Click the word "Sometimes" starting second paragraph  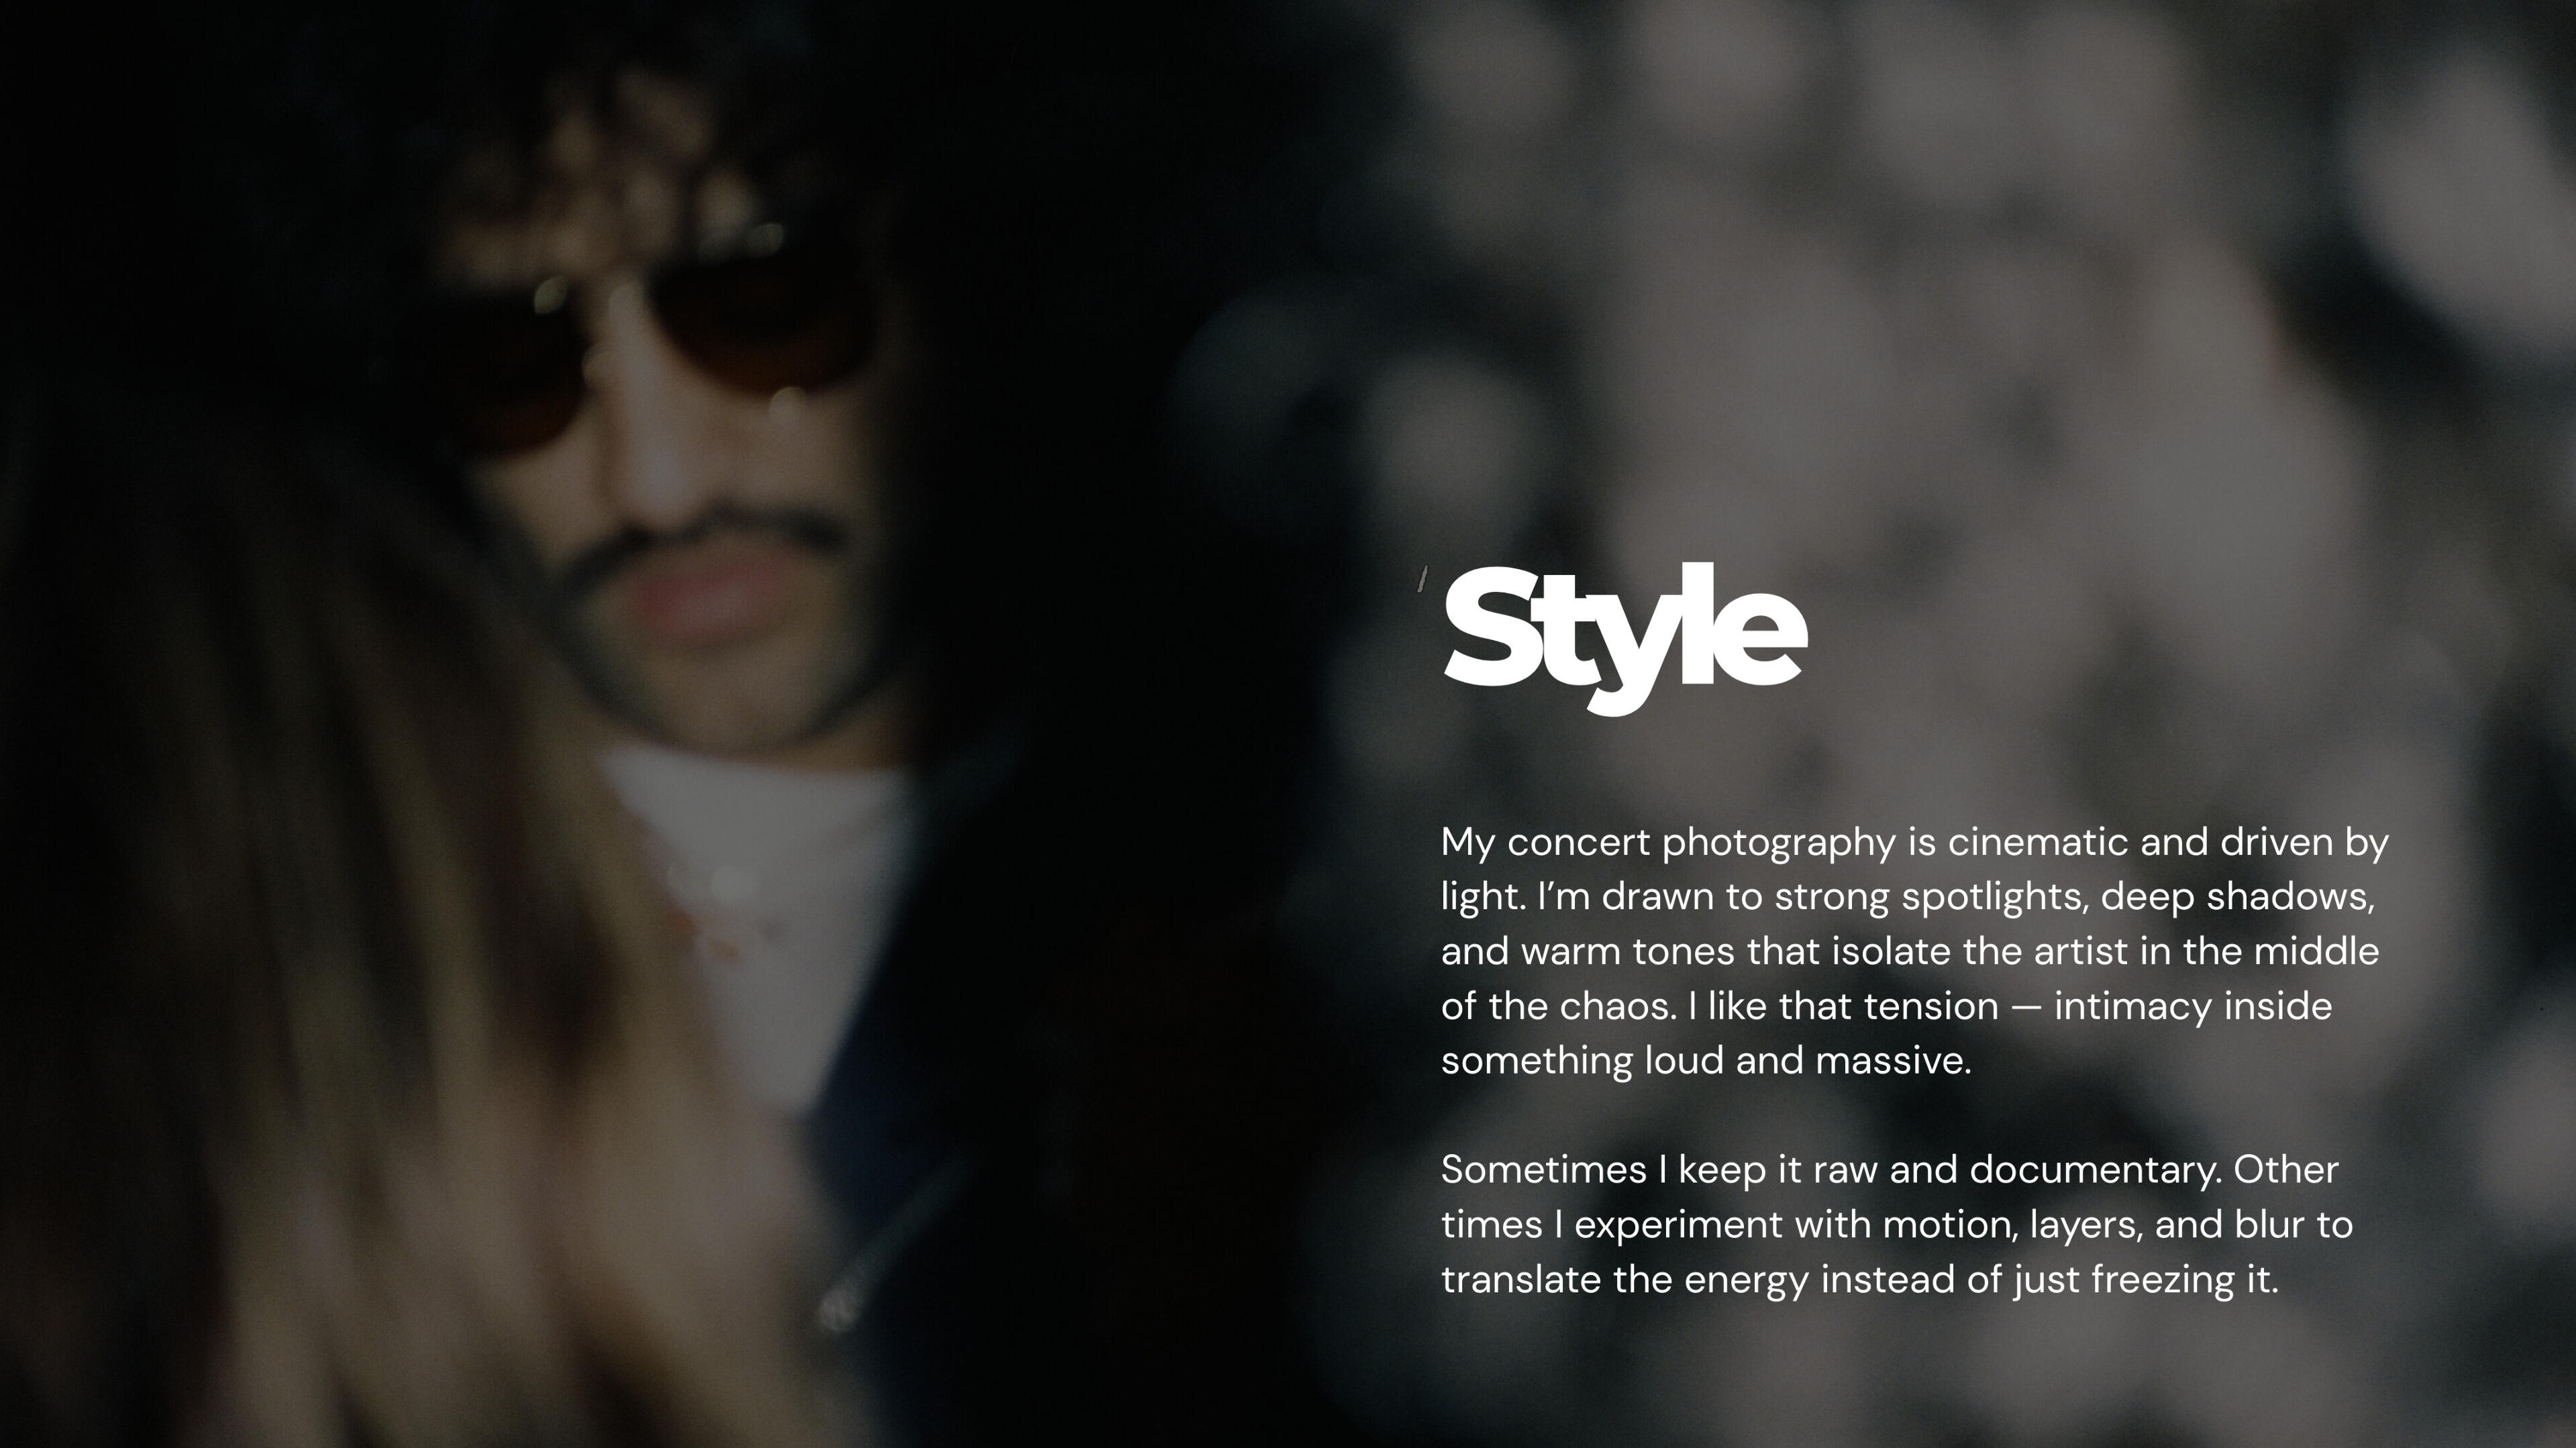(1543, 1170)
